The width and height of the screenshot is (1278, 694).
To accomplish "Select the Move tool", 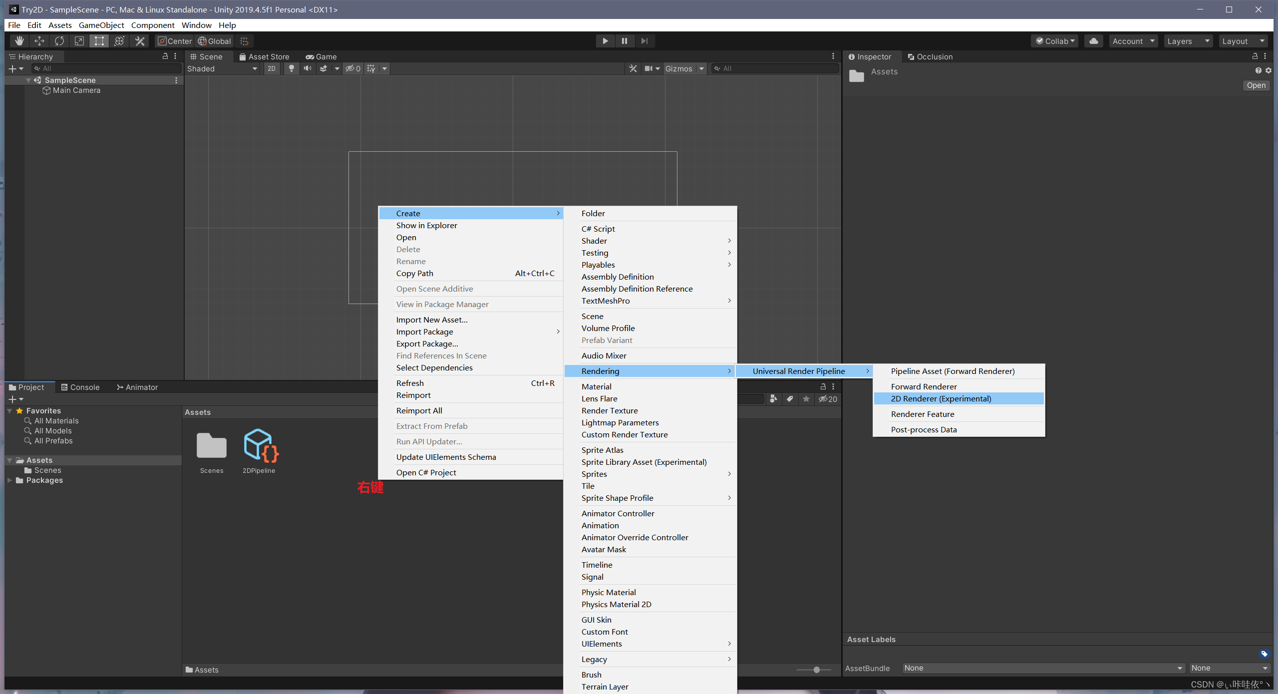I will pos(39,41).
